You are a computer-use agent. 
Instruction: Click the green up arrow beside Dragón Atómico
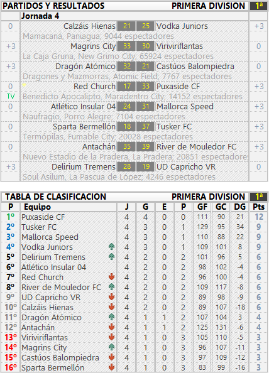(x=111, y=317)
